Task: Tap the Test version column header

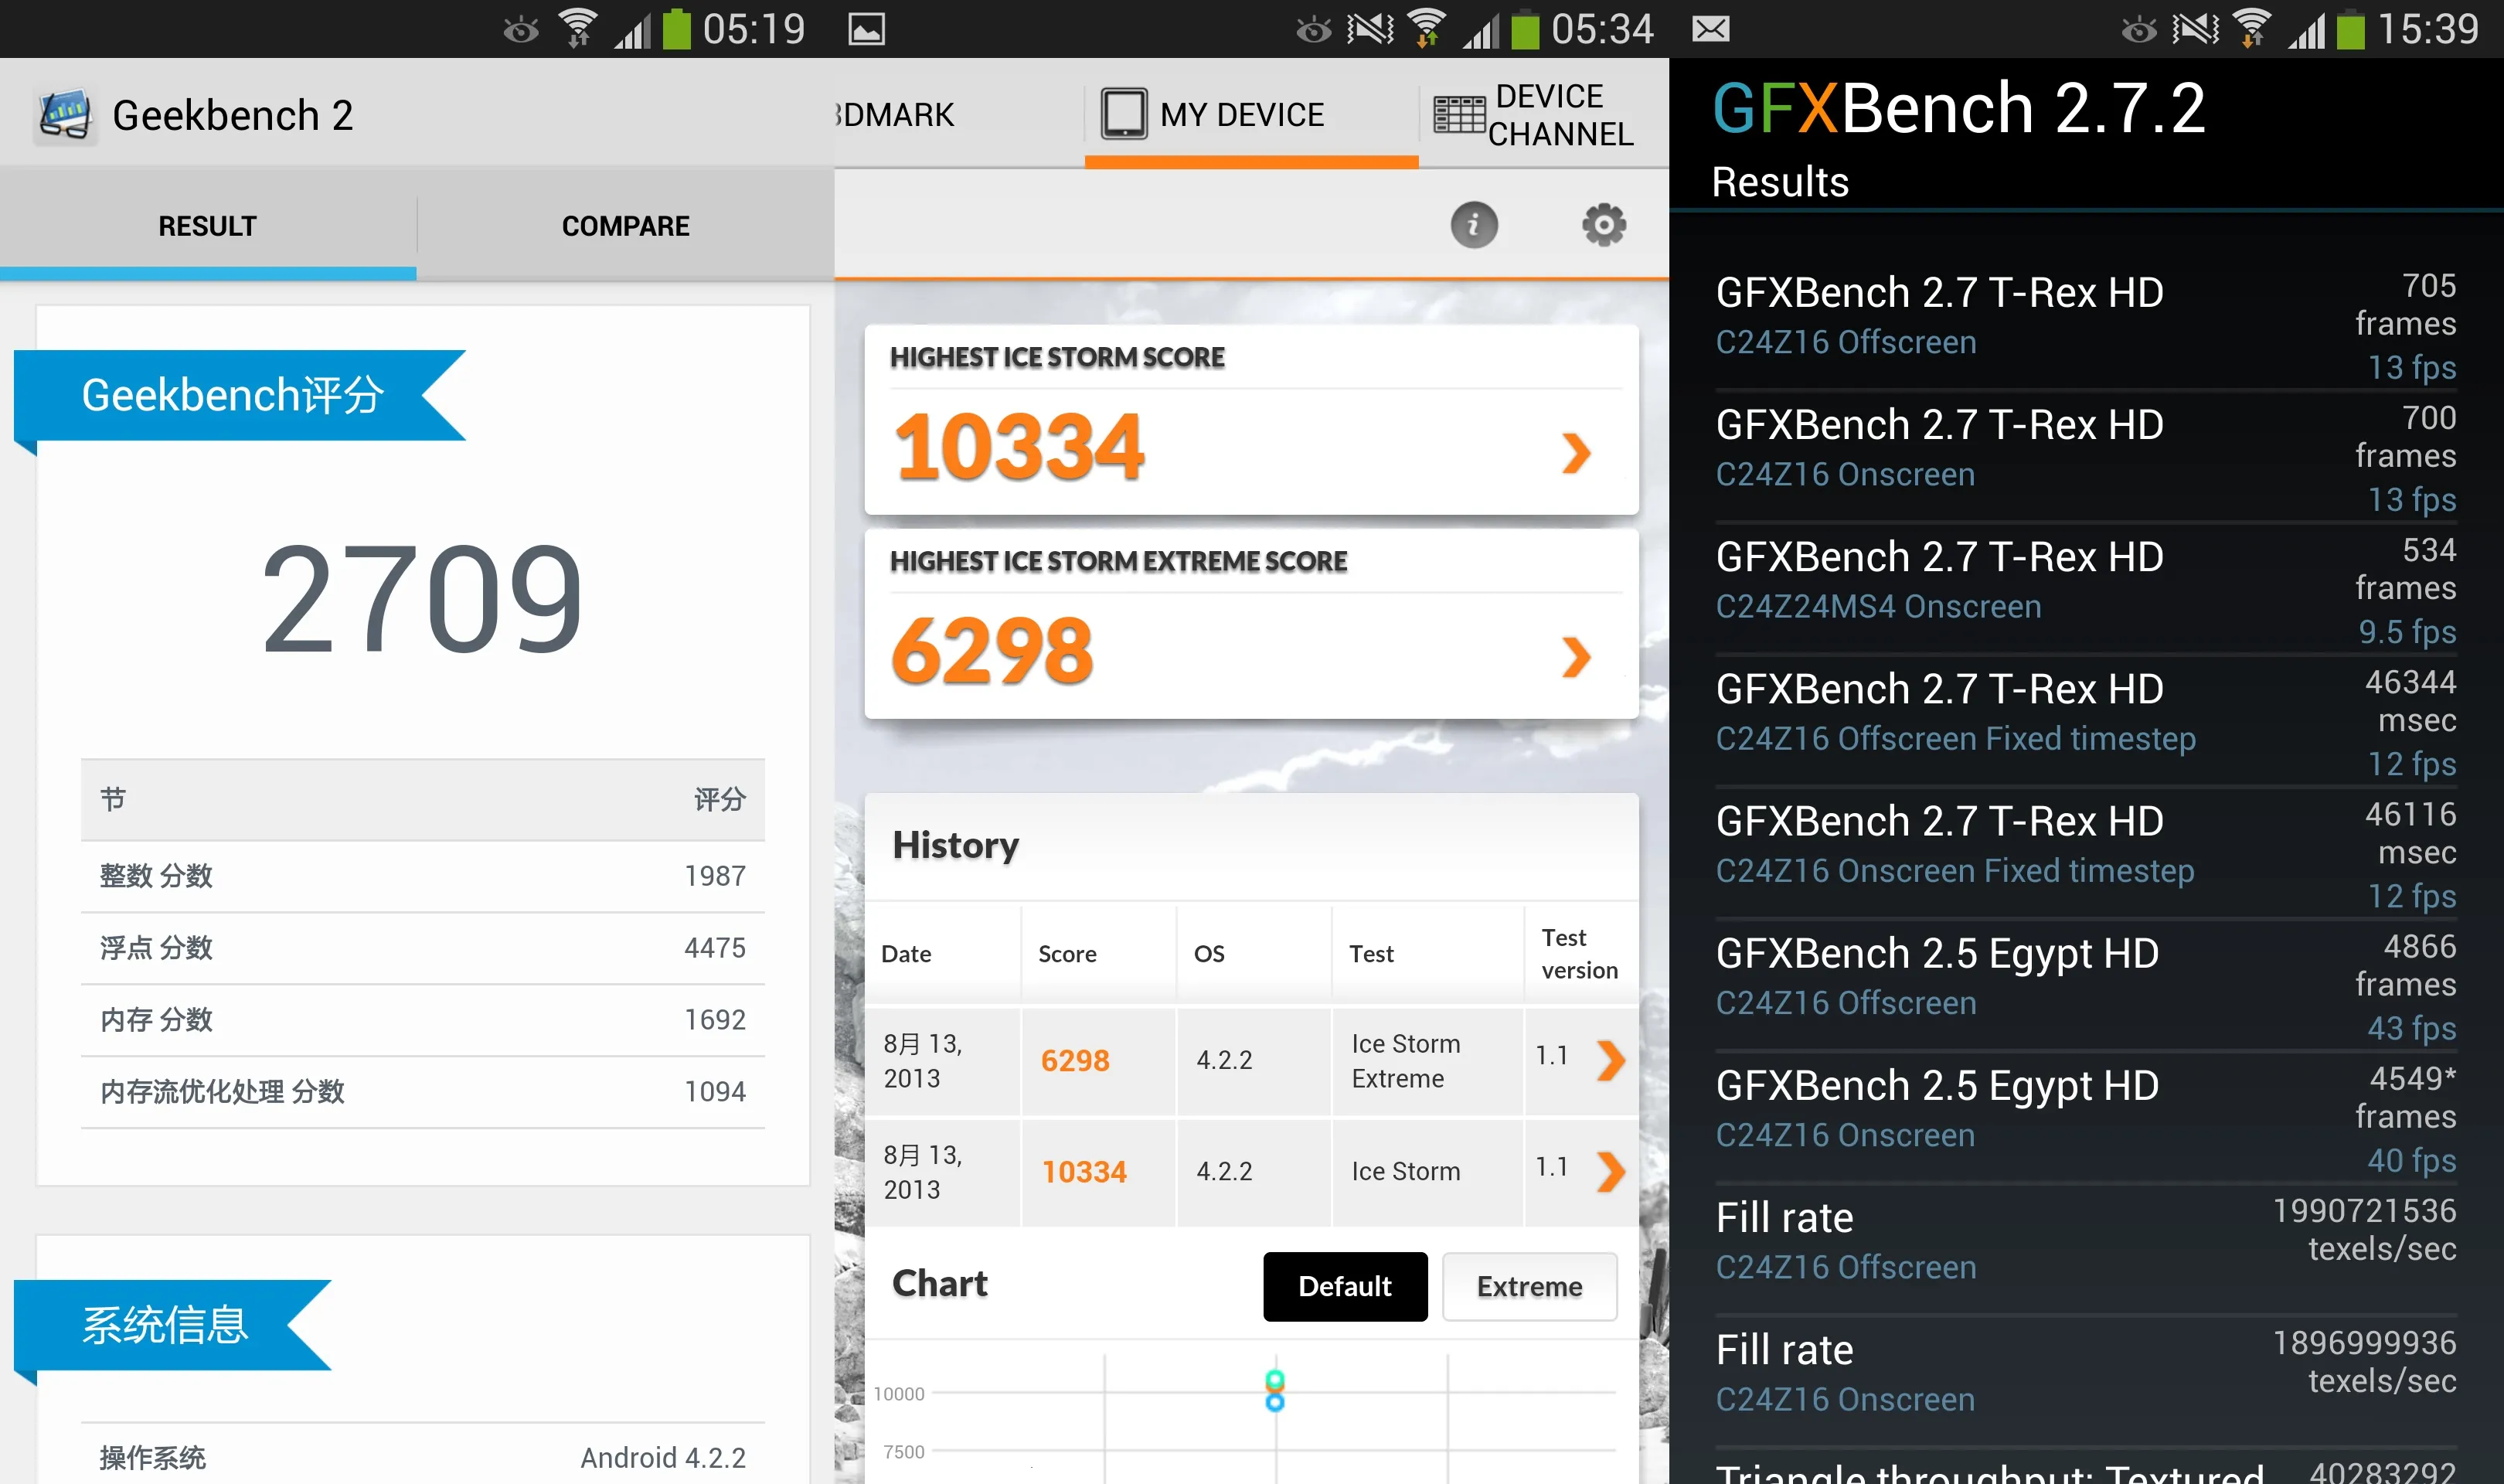Action: 1580,954
